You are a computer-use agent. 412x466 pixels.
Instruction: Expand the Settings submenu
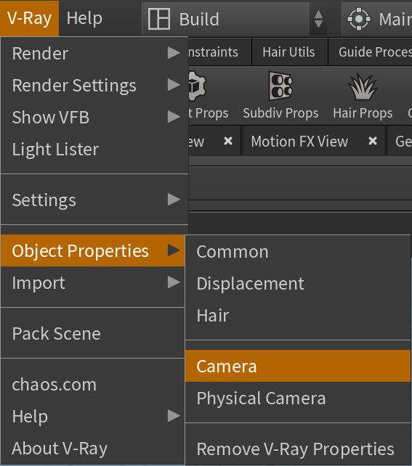tap(94, 200)
